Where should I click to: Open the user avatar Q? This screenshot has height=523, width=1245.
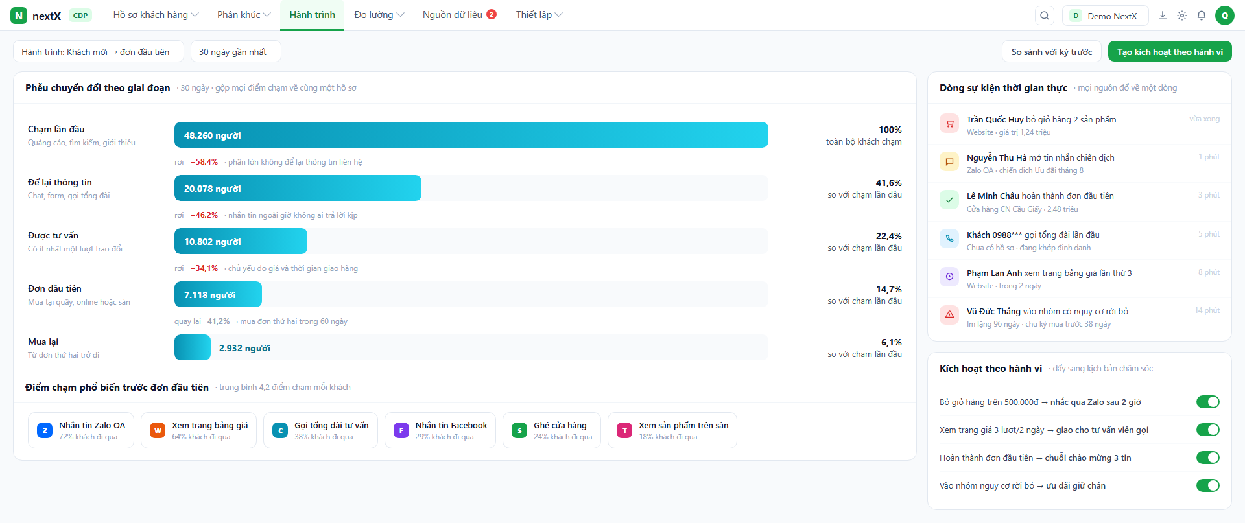[x=1224, y=16]
